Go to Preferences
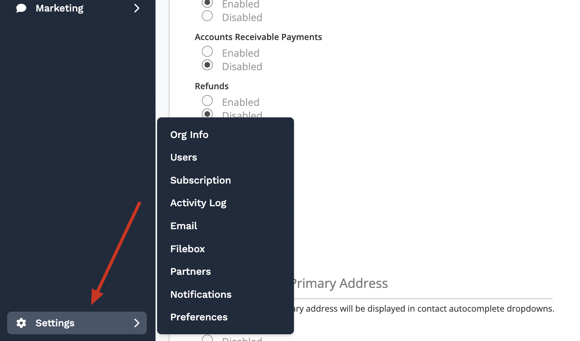Screen dimensions: 580x341 (x=199, y=317)
